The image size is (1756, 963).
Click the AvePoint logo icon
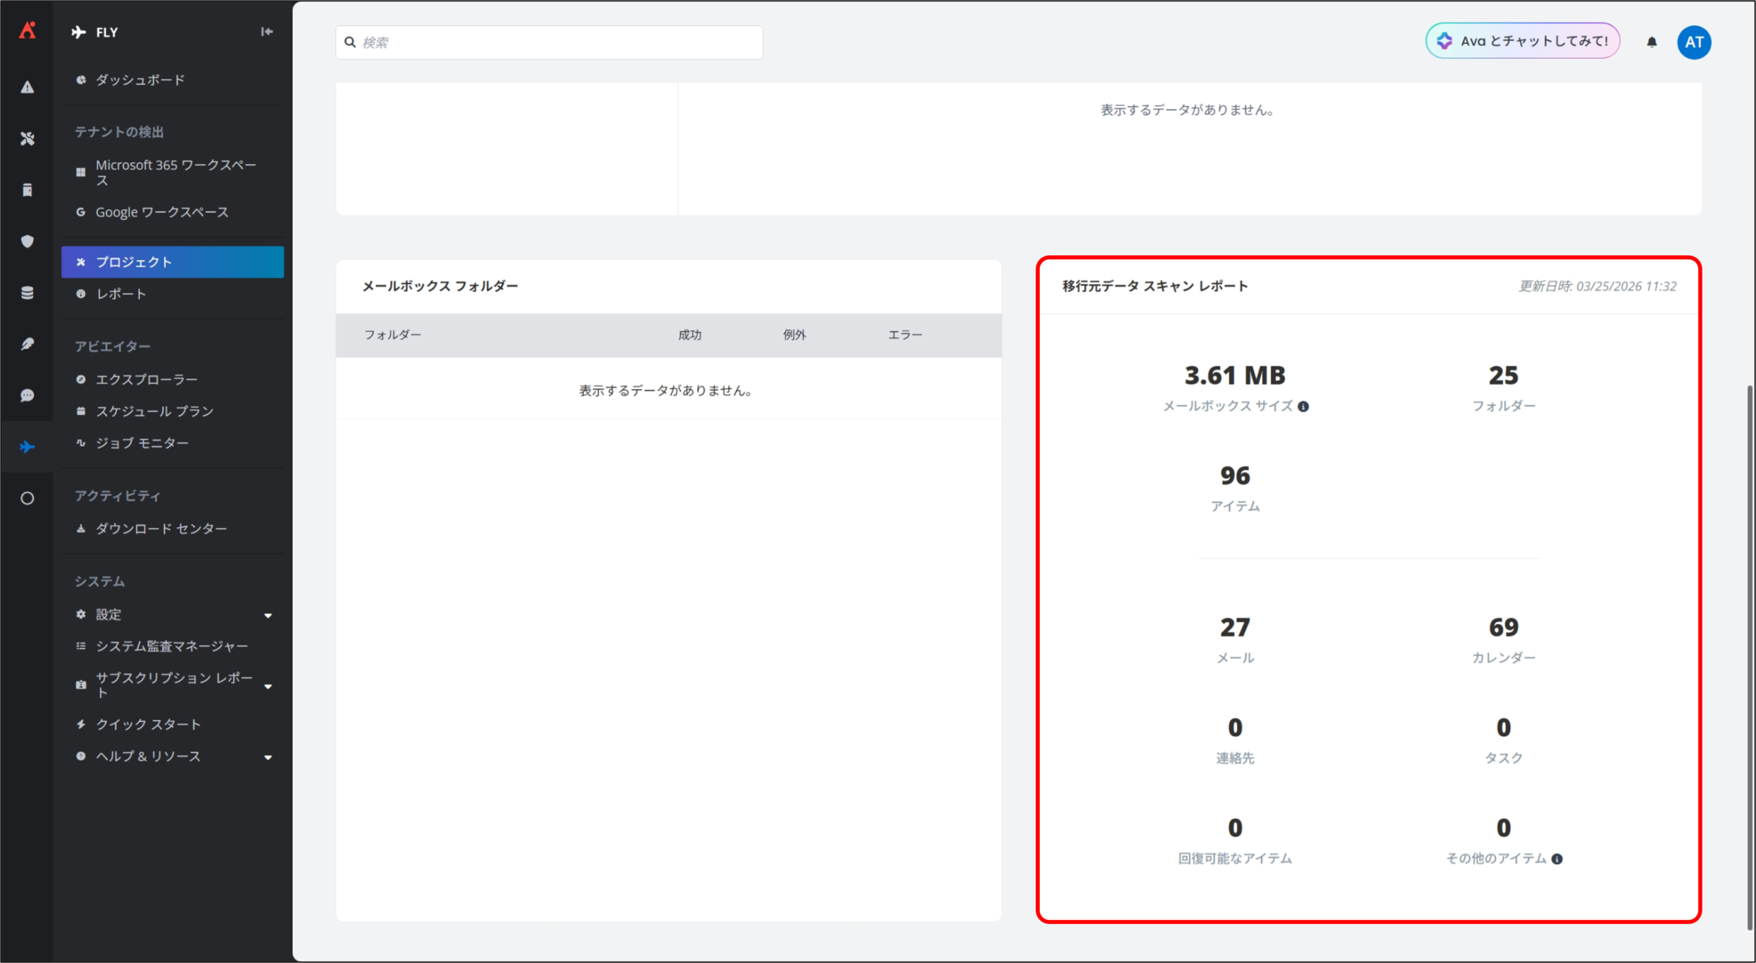click(x=27, y=30)
